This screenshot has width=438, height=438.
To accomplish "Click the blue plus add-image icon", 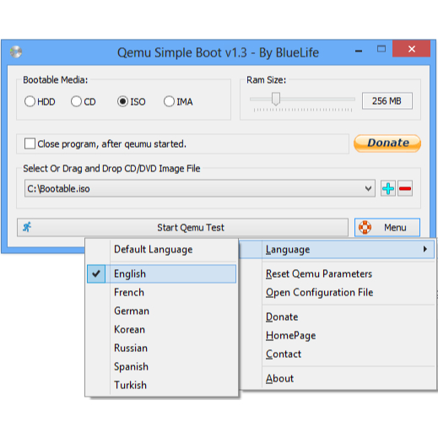I will coord(388,188).
